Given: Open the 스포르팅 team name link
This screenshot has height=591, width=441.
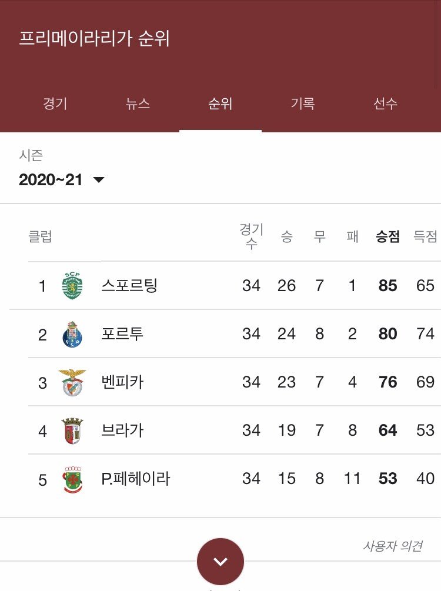Looking at the screenshot, I should point(129,285).
